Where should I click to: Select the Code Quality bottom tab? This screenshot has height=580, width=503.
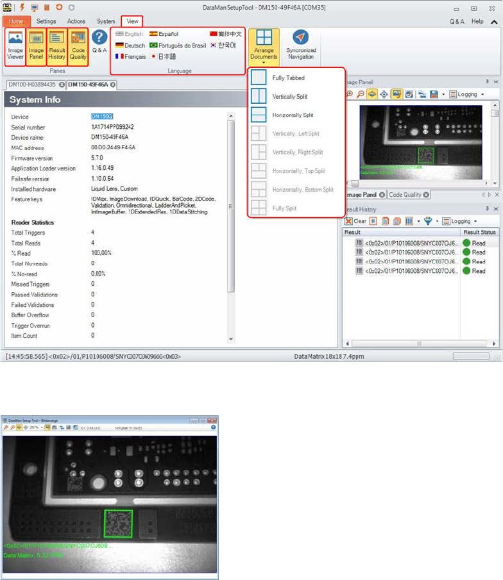click(405, 195)
